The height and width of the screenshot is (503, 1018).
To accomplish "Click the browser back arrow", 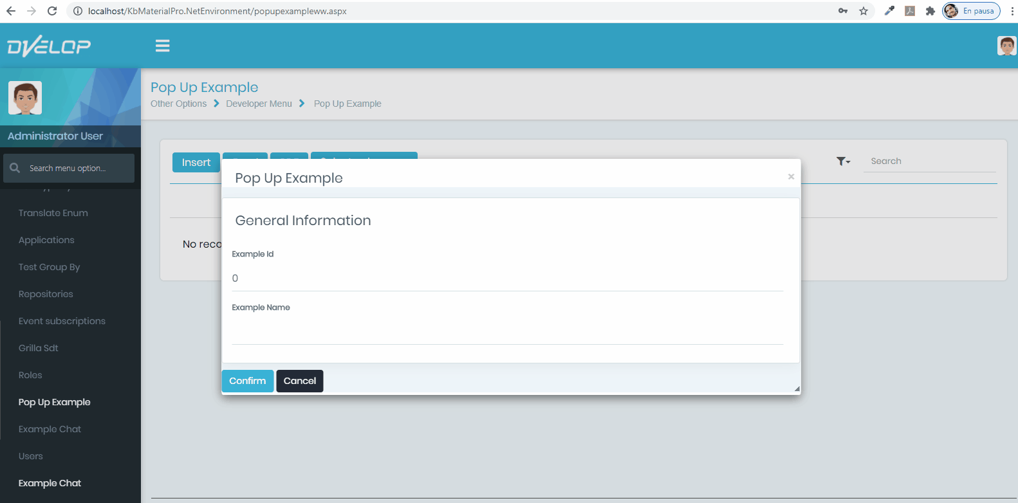I will [11, 11].
